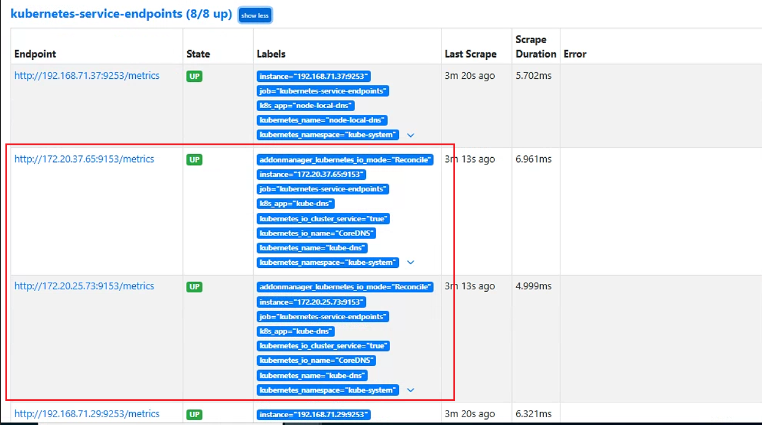Click the UP state badge for 192.168.71.37:9253
The height and width of the screenshot is (425, 762).
(194, 77)
